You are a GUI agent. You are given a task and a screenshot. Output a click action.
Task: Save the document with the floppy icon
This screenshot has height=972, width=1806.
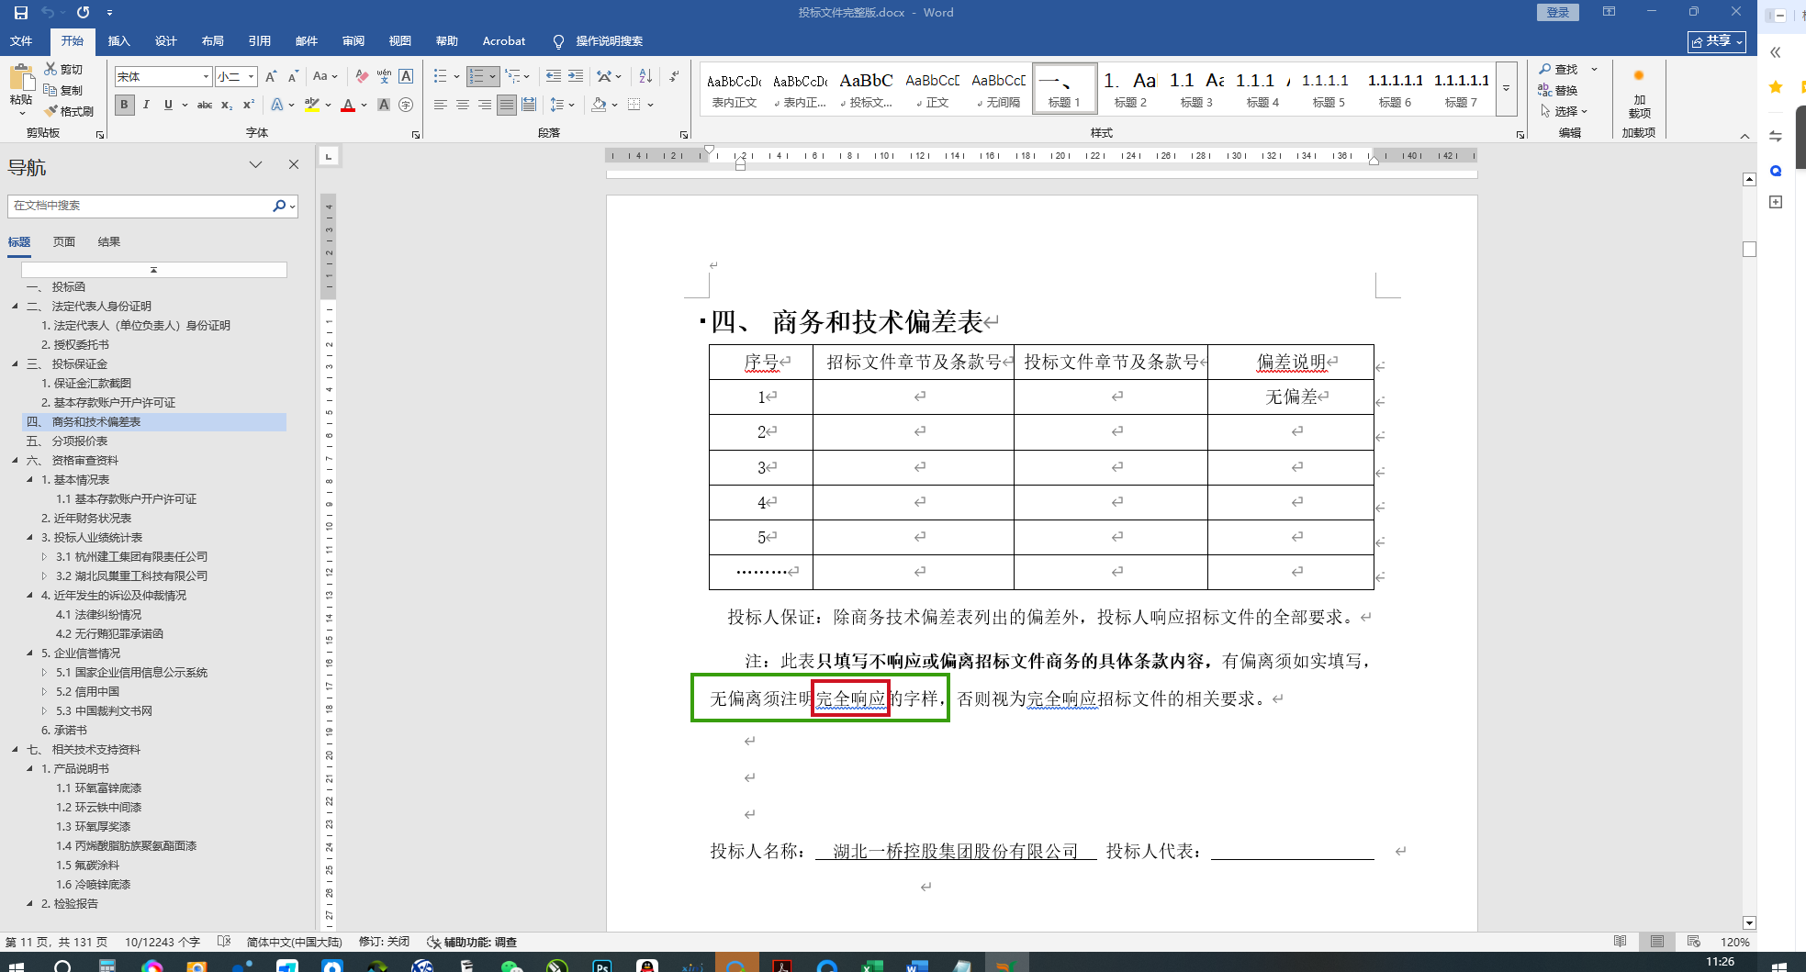pyautogui.click(x=20, y=13)
